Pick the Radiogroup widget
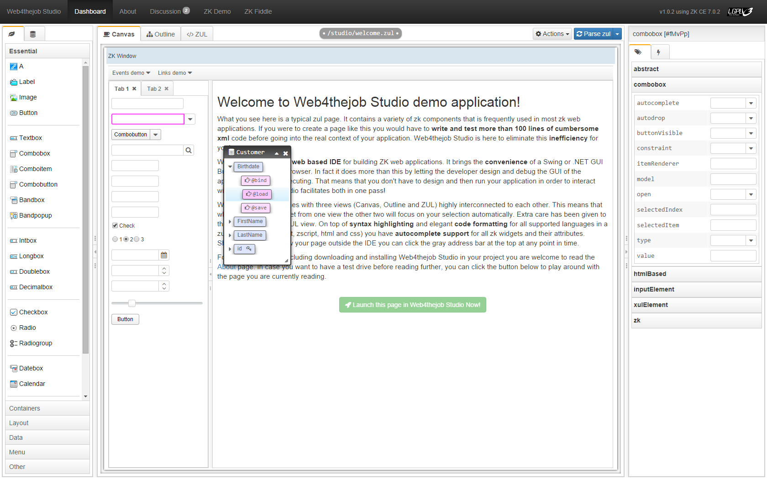The width and height of the screenshot is (767, 479). click(31, 343)
